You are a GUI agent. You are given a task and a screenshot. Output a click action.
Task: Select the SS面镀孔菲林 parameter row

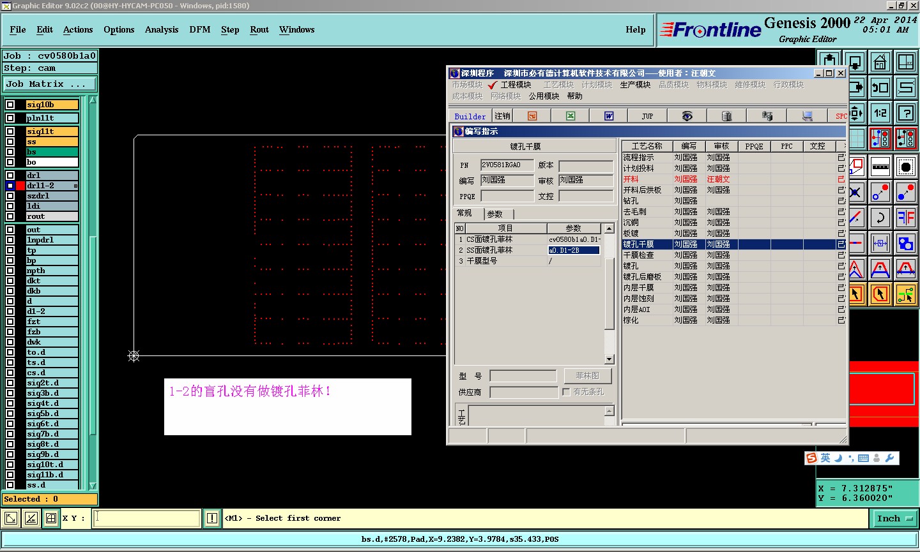528,250
